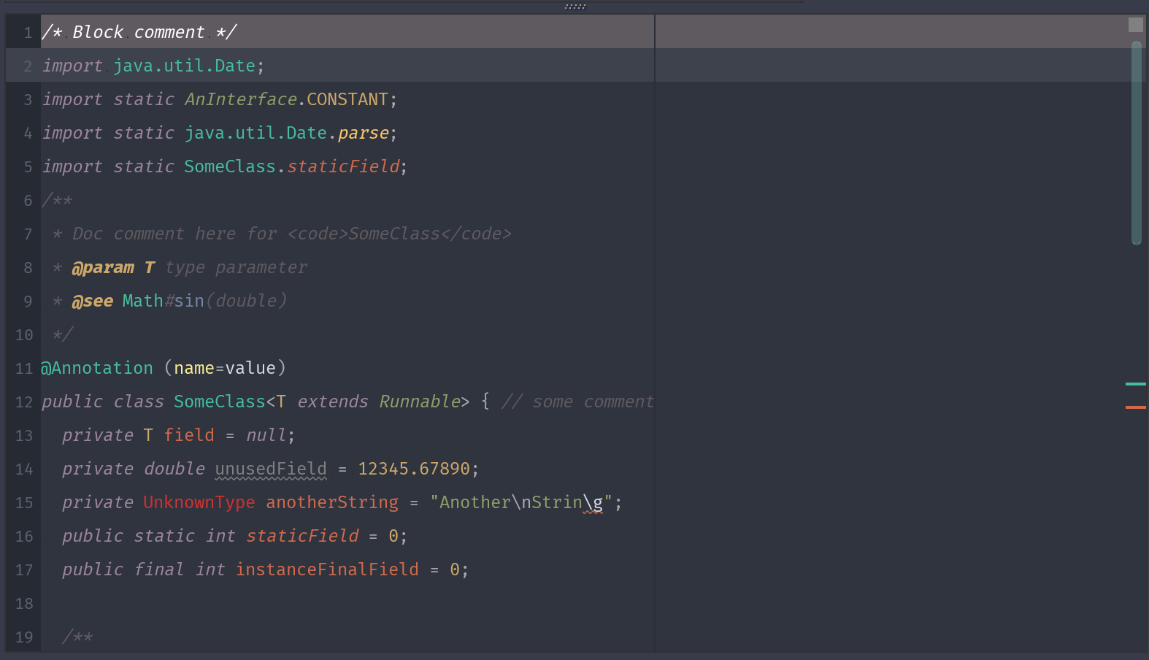This screenshot has width=1149, height=660.
Task: Jump to the green marker in the error stripe
Action: 1136,383
